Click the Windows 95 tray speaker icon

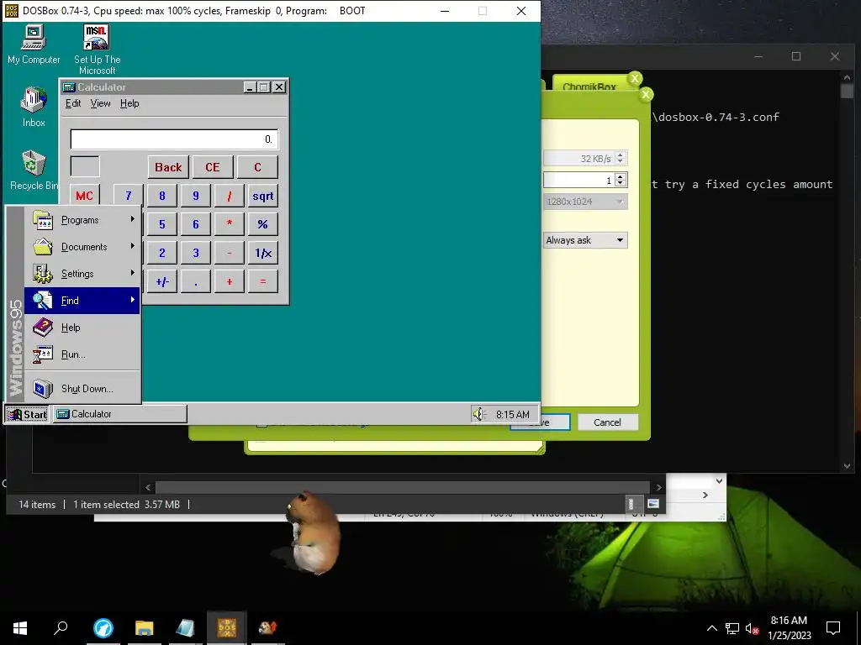[x=479, y=414]
